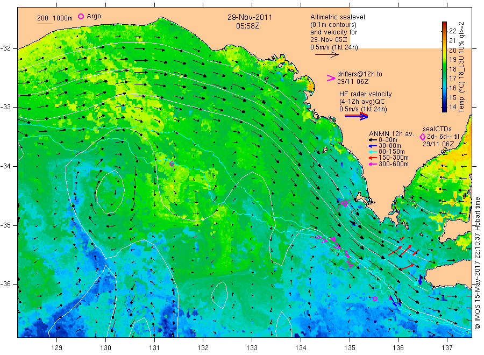Click the '(0.1m contours)' legend text
The width and height of the screenshot is (484, 355).
333,25
